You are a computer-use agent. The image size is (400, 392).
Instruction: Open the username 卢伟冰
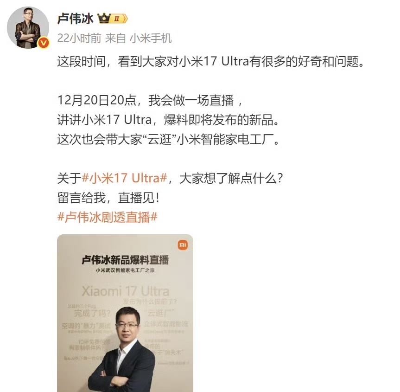75,19
